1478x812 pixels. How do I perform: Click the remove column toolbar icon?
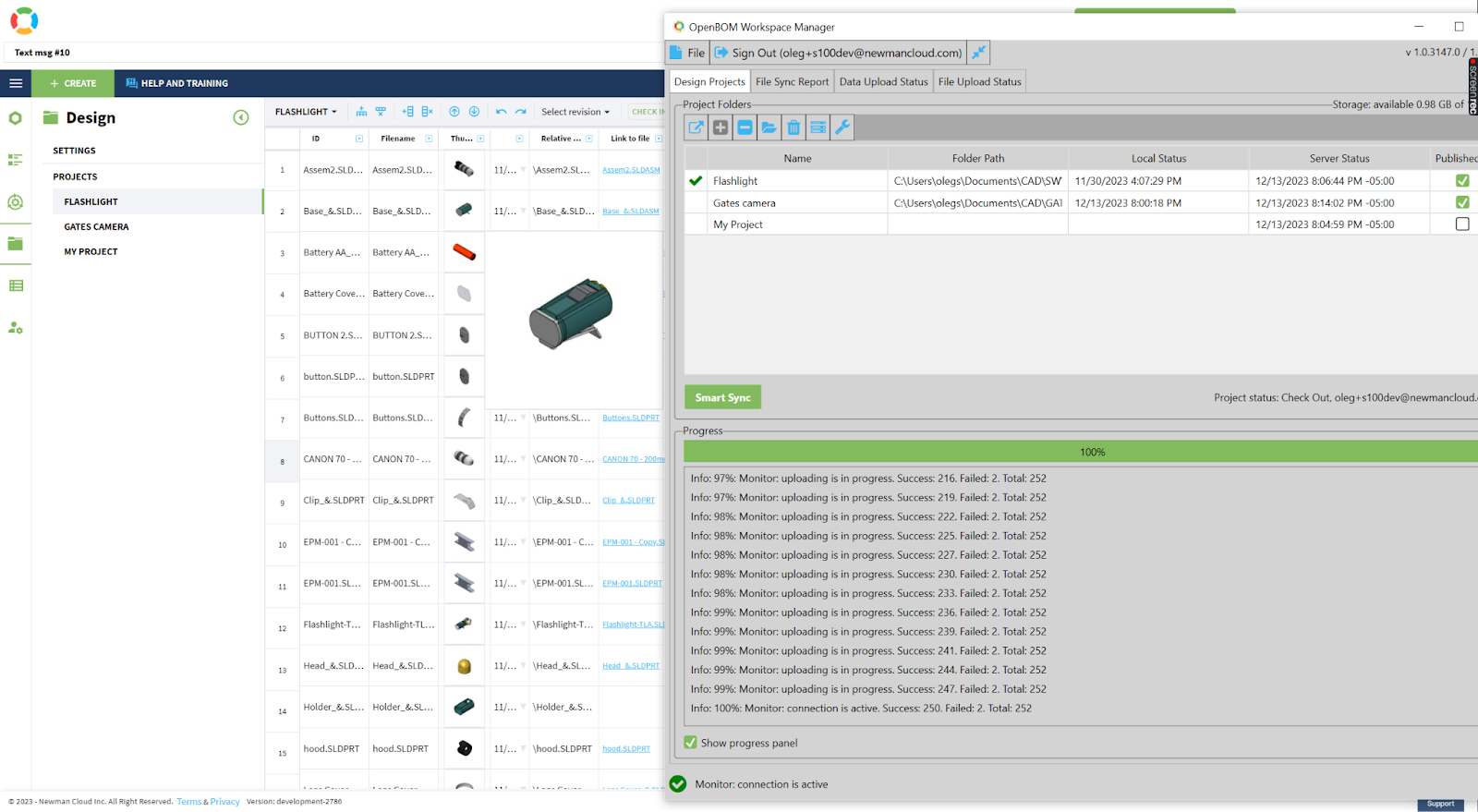tap(427, 112)
